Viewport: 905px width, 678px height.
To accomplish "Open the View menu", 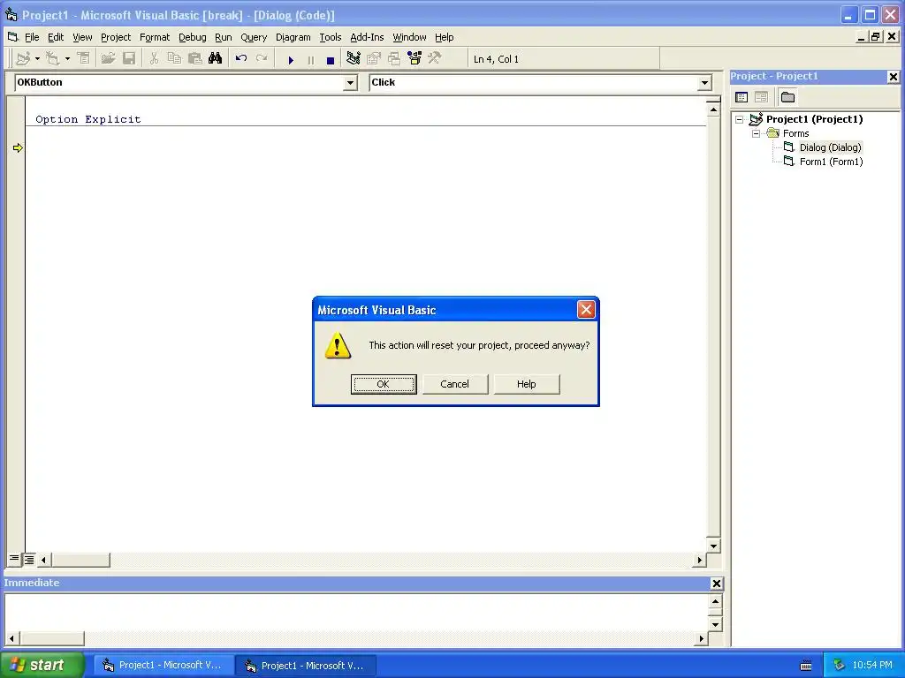I will click(x=82, y=37).
